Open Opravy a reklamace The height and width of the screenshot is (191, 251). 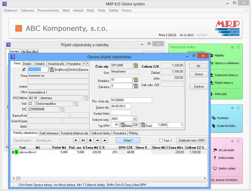point(226,63)
